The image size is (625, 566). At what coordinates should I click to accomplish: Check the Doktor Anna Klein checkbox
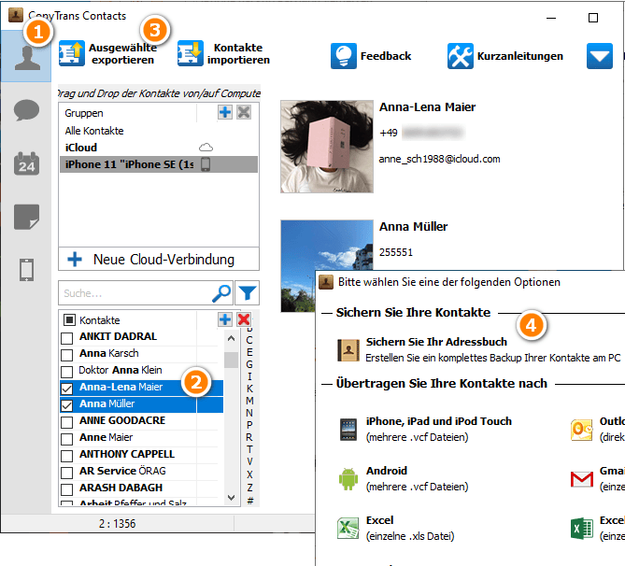coord(66,372)
